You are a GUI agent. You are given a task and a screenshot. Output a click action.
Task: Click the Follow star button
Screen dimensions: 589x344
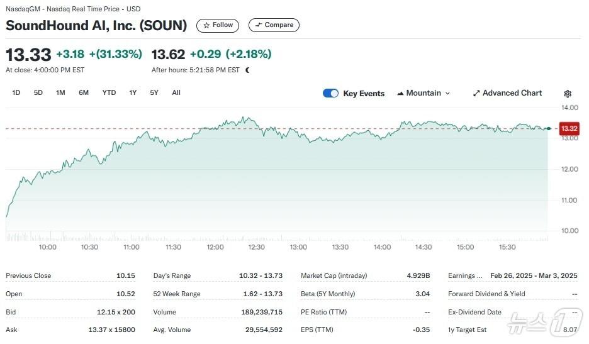point(218,25)
